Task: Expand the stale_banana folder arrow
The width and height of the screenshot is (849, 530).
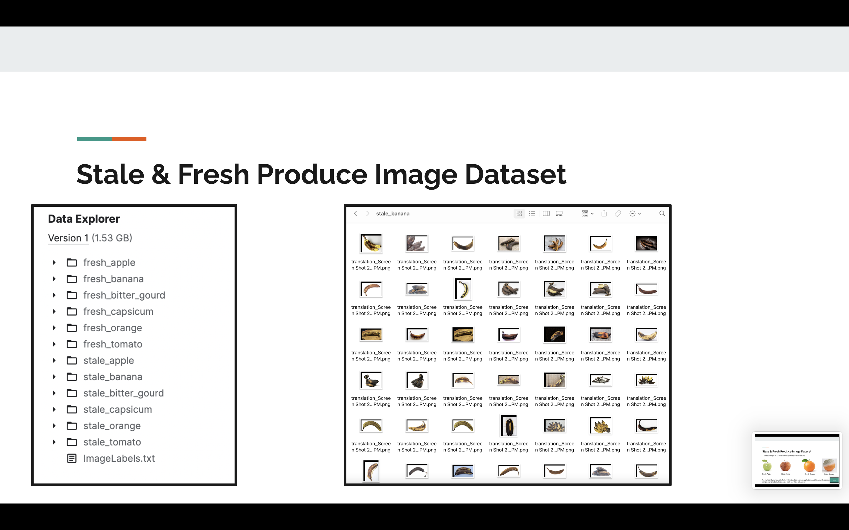Action: pyautogui.click(x=54, y=377)
